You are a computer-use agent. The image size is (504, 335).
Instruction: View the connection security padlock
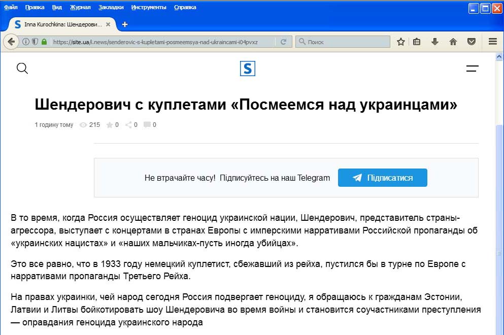coord(44,42)
